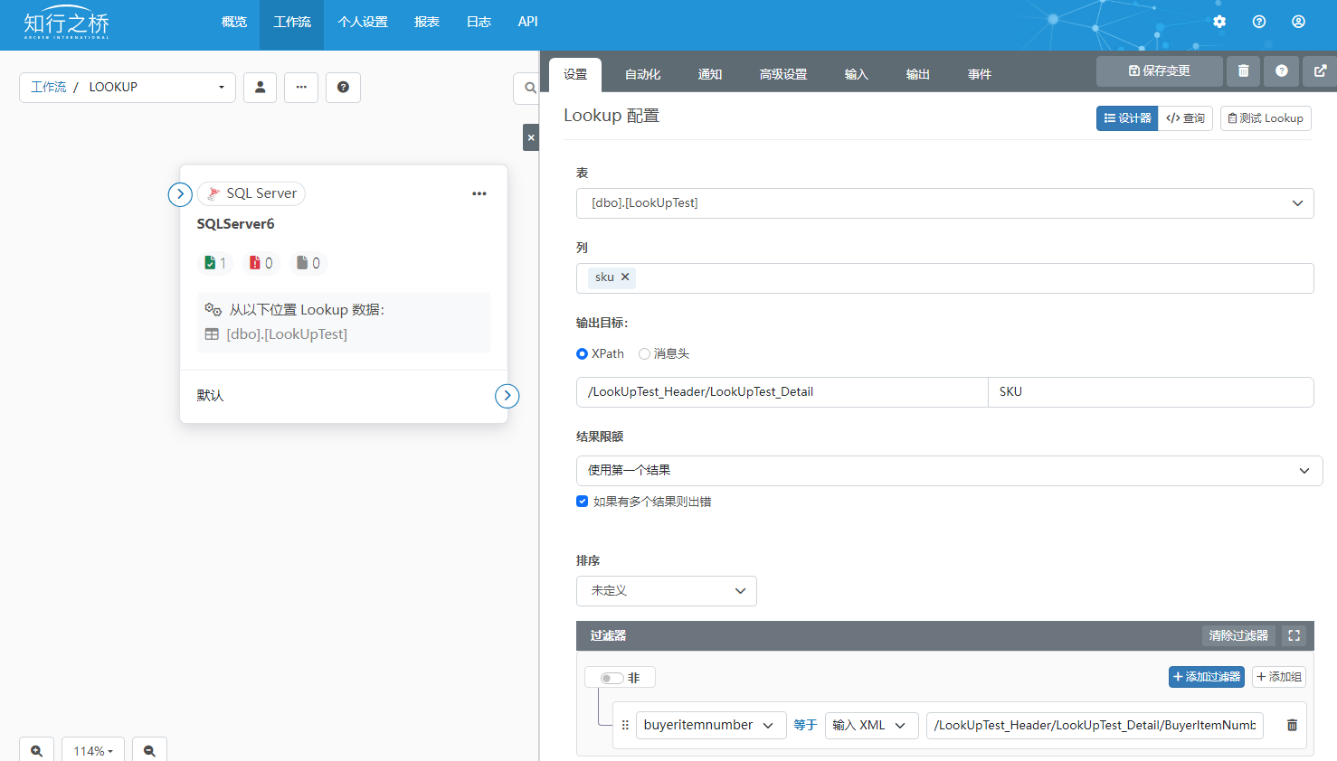Open the 表 dropdown [dbo].[LookUpTest]

pos(944,203)
